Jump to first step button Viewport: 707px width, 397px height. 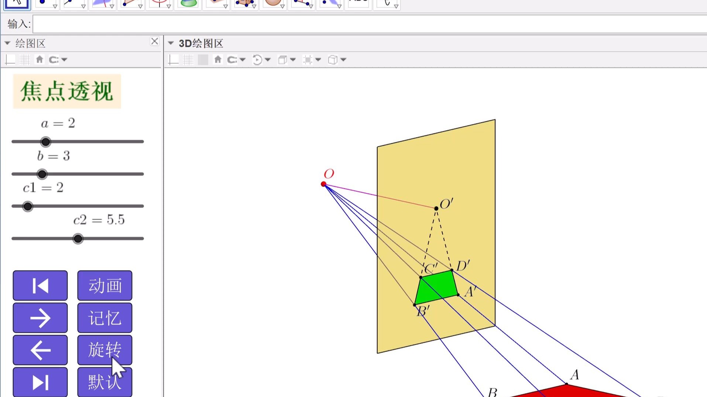(x=40, y=286)
